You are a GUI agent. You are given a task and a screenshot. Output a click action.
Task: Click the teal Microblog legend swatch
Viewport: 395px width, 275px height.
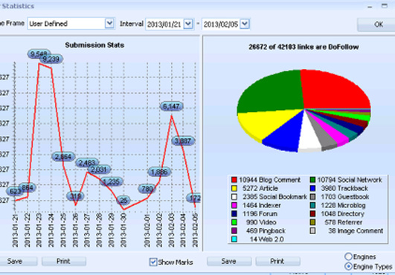pos(312,205)
